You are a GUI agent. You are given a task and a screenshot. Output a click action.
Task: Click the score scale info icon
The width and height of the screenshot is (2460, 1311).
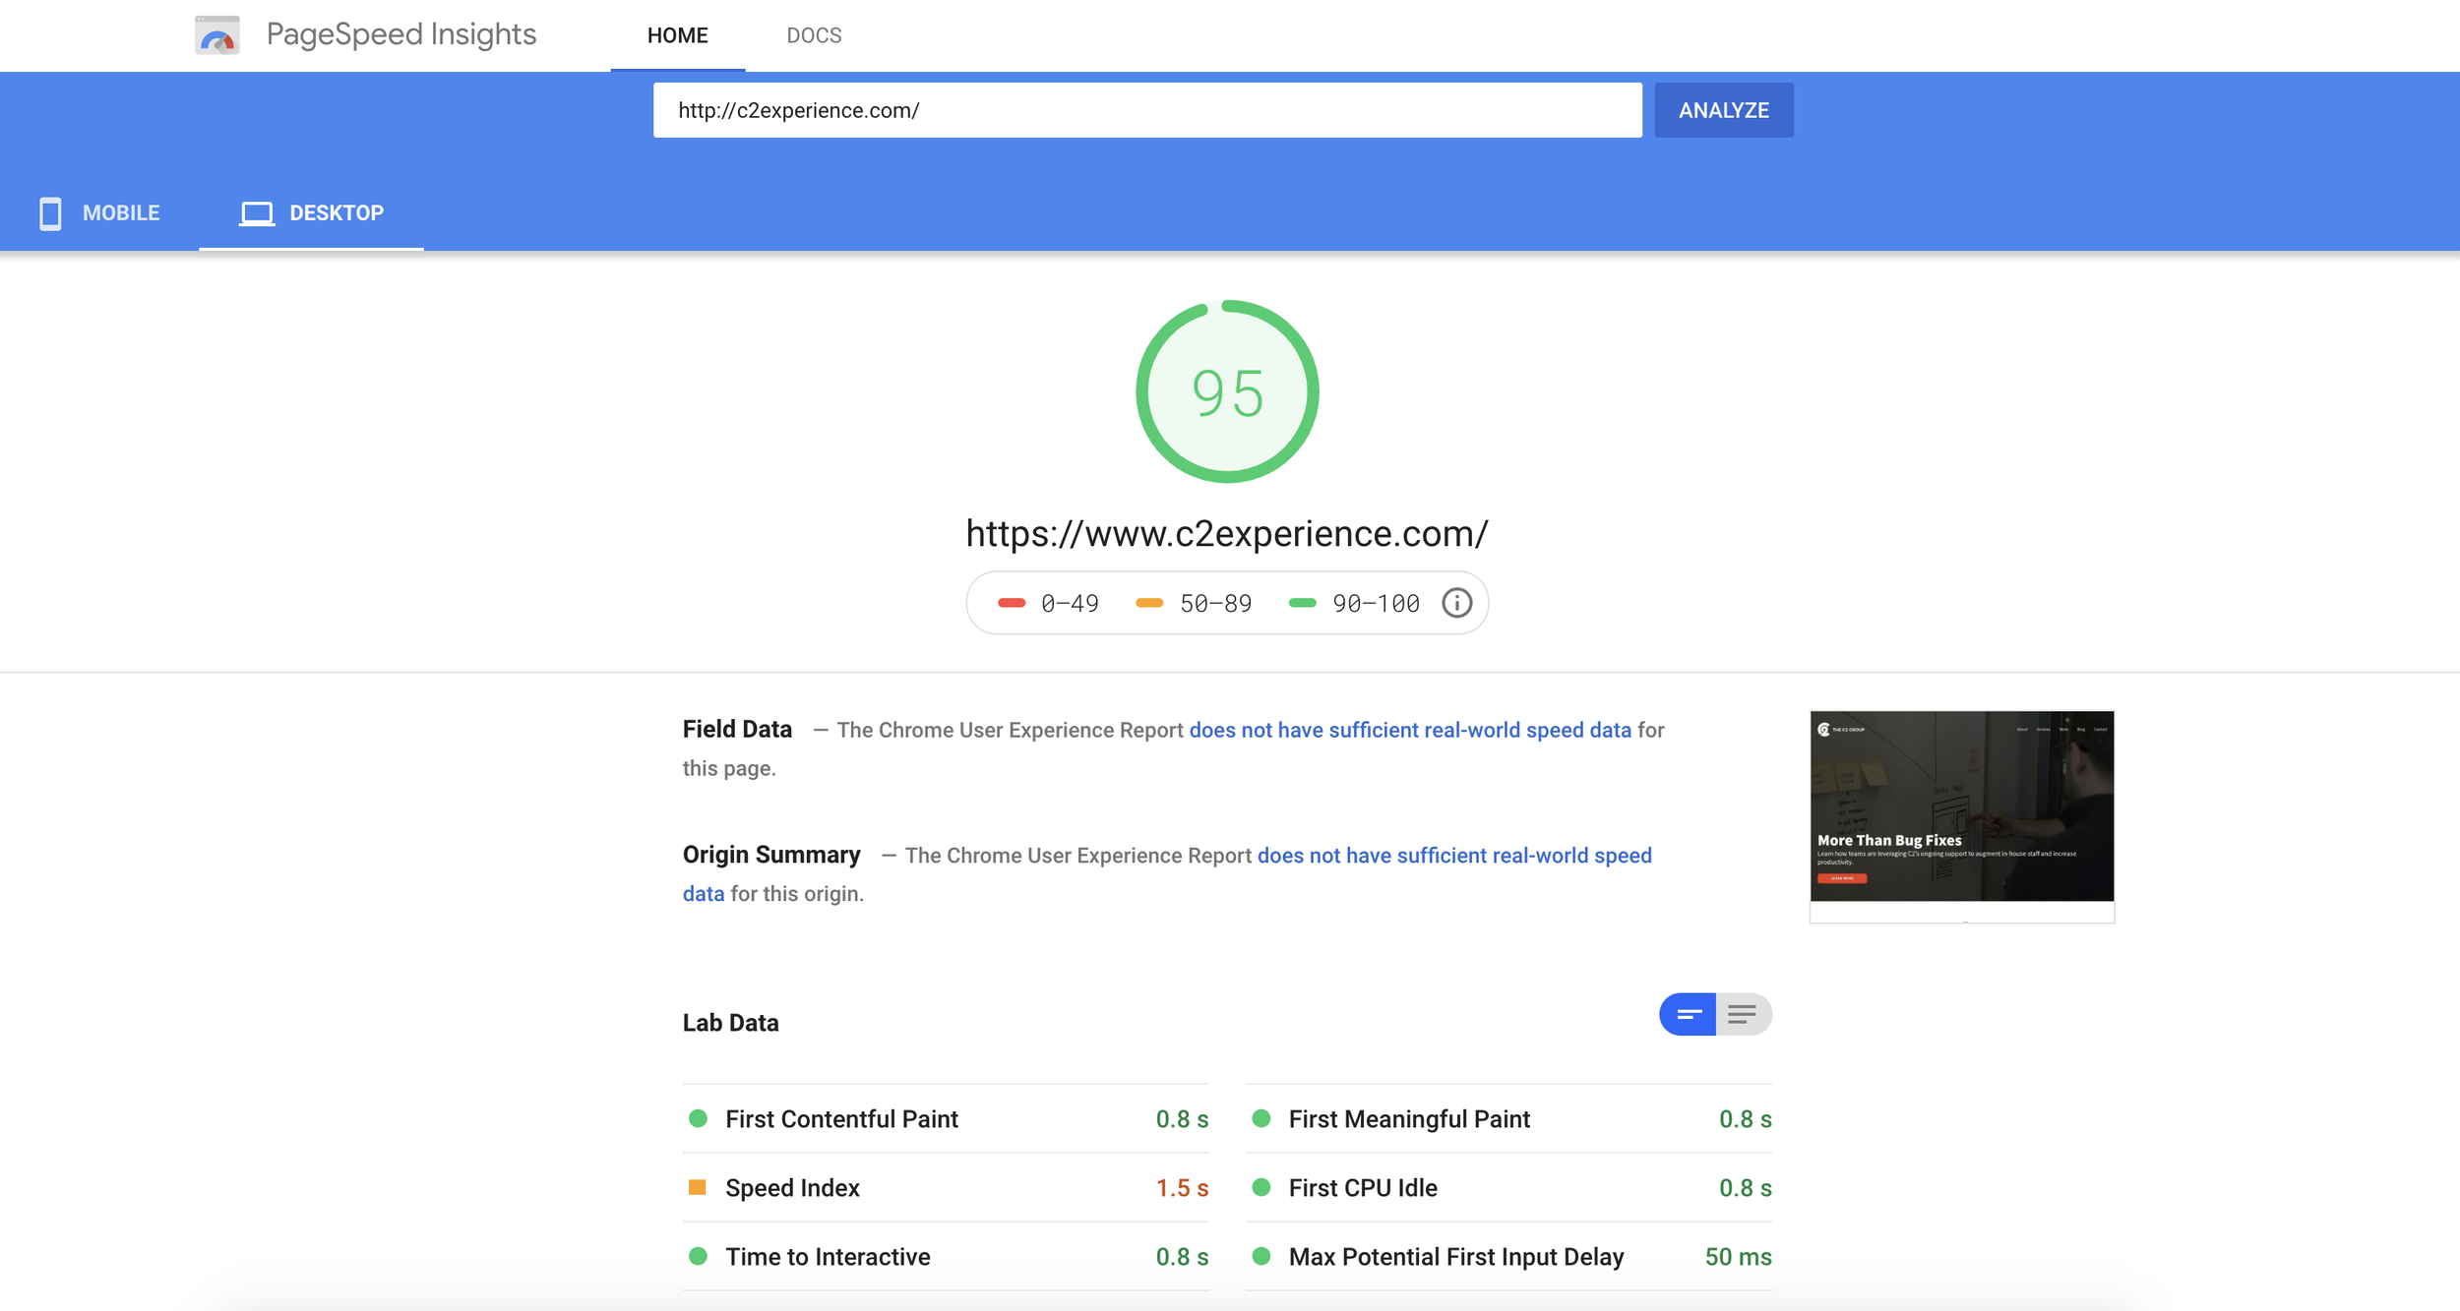coord(1456,603)
